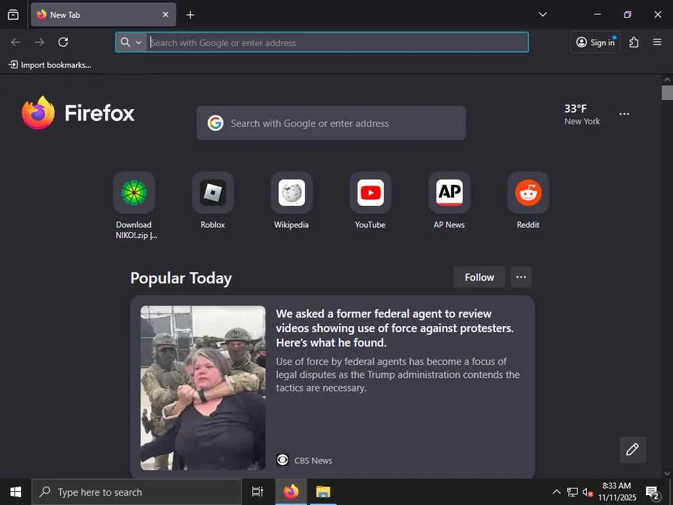Image resolution: width=673 pixels, height=505 pixels.
Task: Open network status tray icon
Action: 572,492
